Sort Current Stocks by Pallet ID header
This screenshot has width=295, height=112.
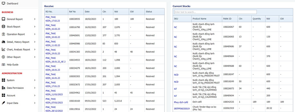[x=230, y=19]
